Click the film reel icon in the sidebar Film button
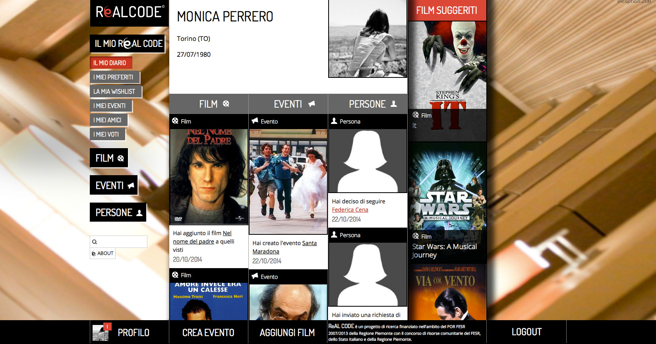The height and width of the screenshot is (344, 656). click(x=120, y=158)
